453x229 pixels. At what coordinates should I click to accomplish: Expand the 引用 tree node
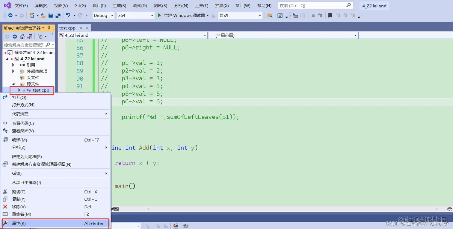click(13, 65)
